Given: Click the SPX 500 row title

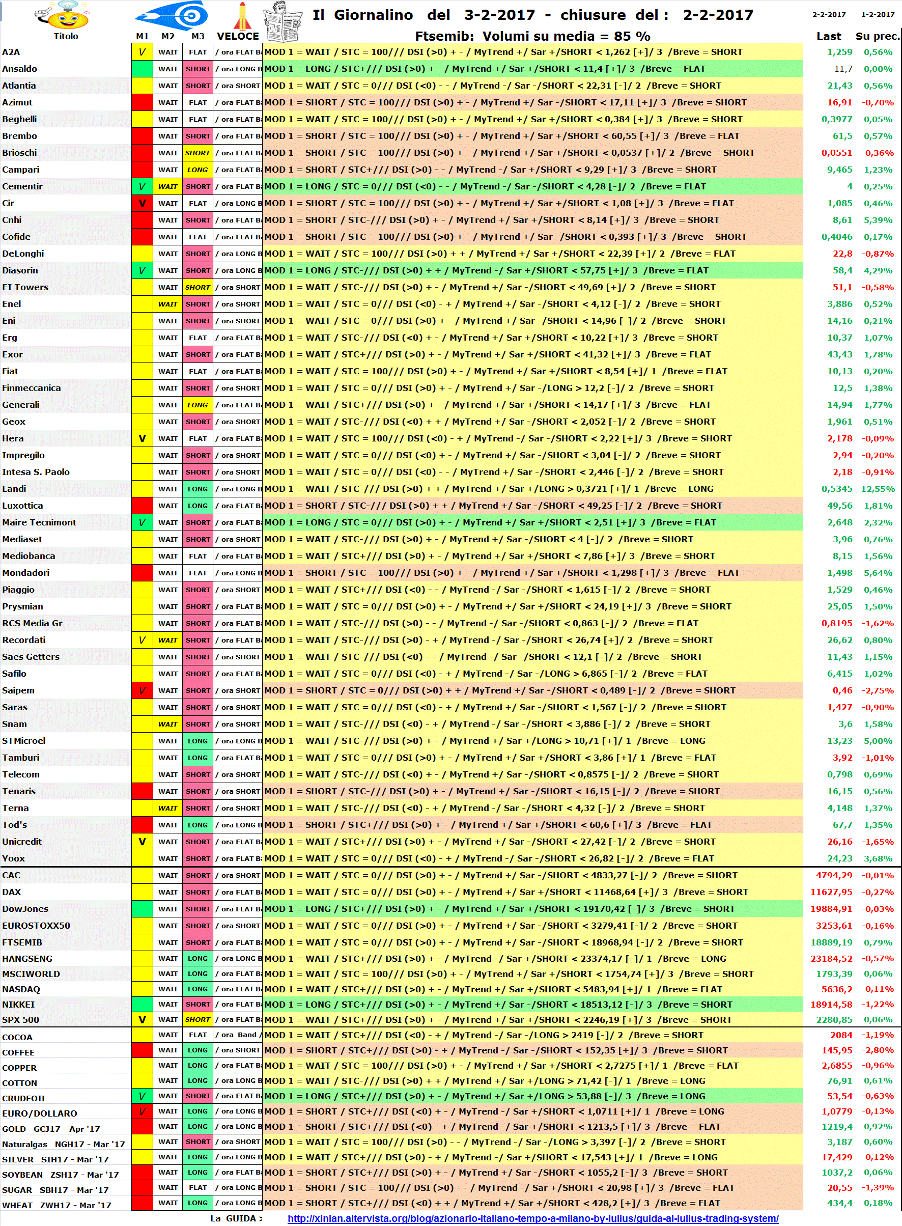Looking at the screenshot, I should click(x=66, y=1020).
